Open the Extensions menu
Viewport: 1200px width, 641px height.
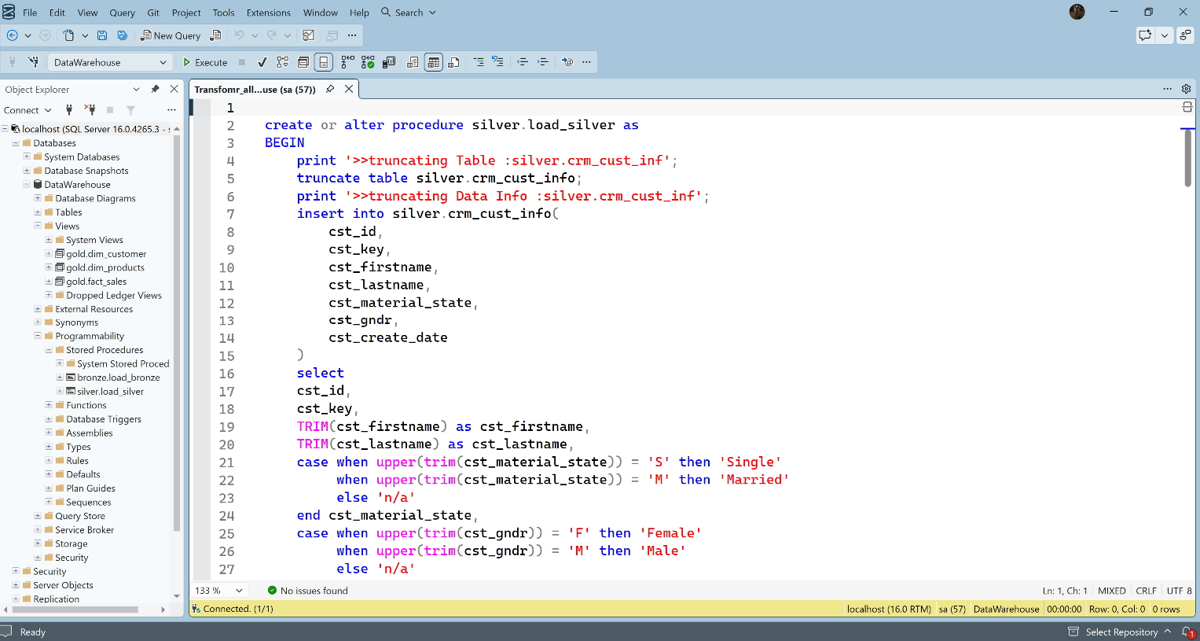269,13
